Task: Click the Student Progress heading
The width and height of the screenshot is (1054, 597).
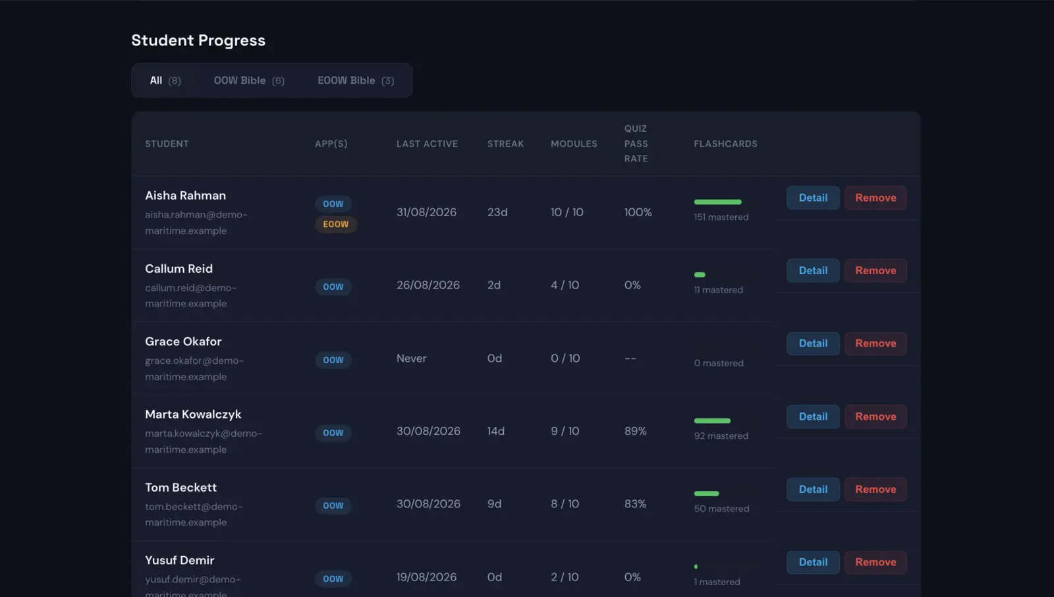Action: (198, 40)
